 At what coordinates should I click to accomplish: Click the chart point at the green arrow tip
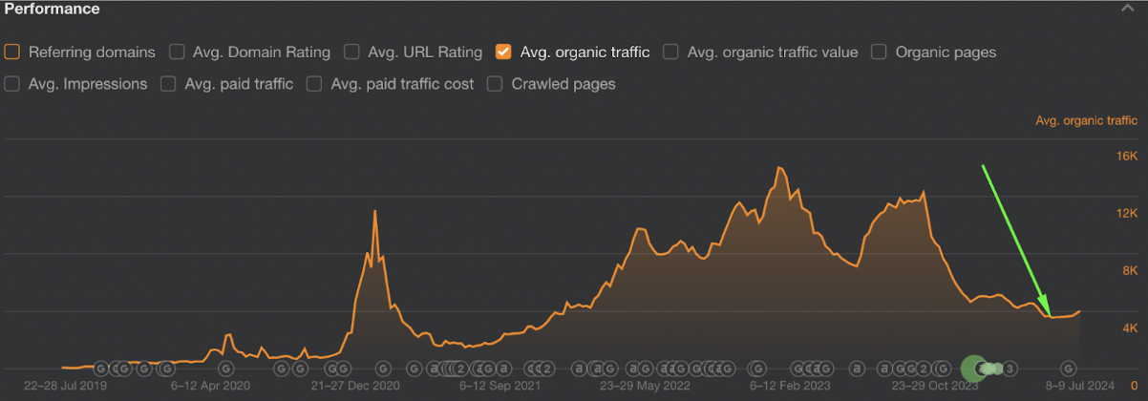[1050, 316]
